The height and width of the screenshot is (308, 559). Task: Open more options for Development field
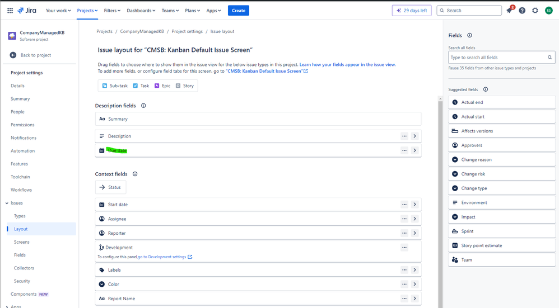(404, 248)
